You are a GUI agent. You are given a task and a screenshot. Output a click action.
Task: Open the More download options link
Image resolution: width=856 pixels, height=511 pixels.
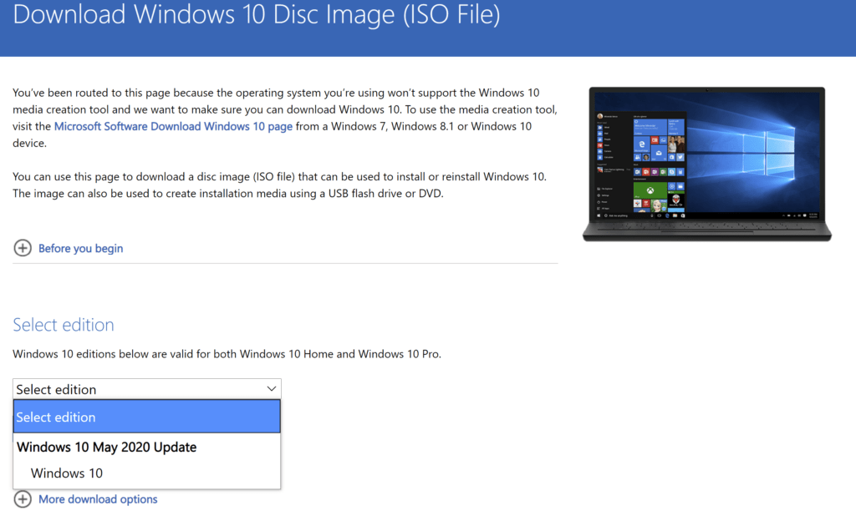tap(98, 499)
